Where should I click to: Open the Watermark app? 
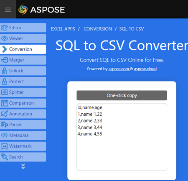[x=23, y=146]
